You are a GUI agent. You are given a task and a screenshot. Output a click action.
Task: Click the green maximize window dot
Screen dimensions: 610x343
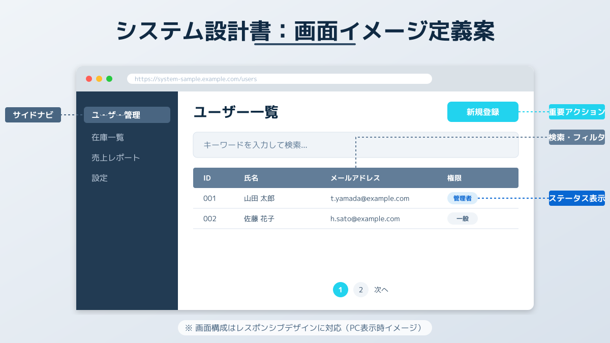[x=109, y=79]
